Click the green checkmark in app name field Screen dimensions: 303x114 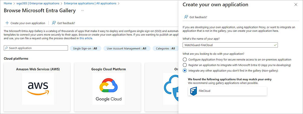275,45
